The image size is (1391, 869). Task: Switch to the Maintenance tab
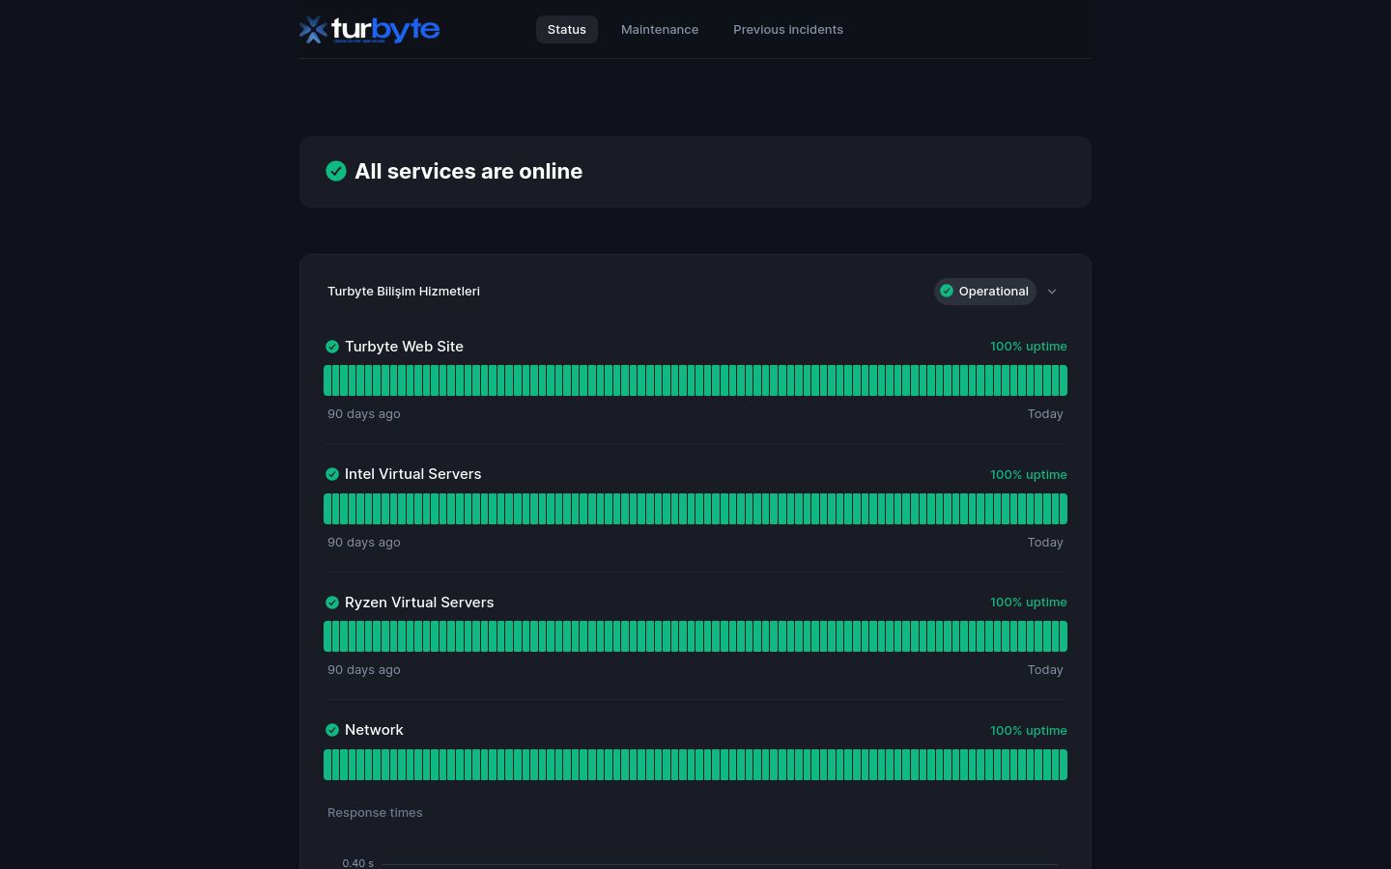(x=660, y=30)
